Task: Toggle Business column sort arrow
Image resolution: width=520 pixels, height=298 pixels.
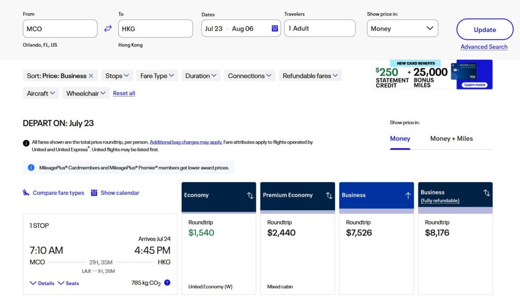Action: (x=408, y=195)
